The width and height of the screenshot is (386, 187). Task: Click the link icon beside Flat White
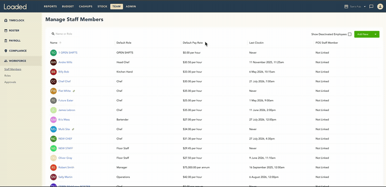pos(74,91)
